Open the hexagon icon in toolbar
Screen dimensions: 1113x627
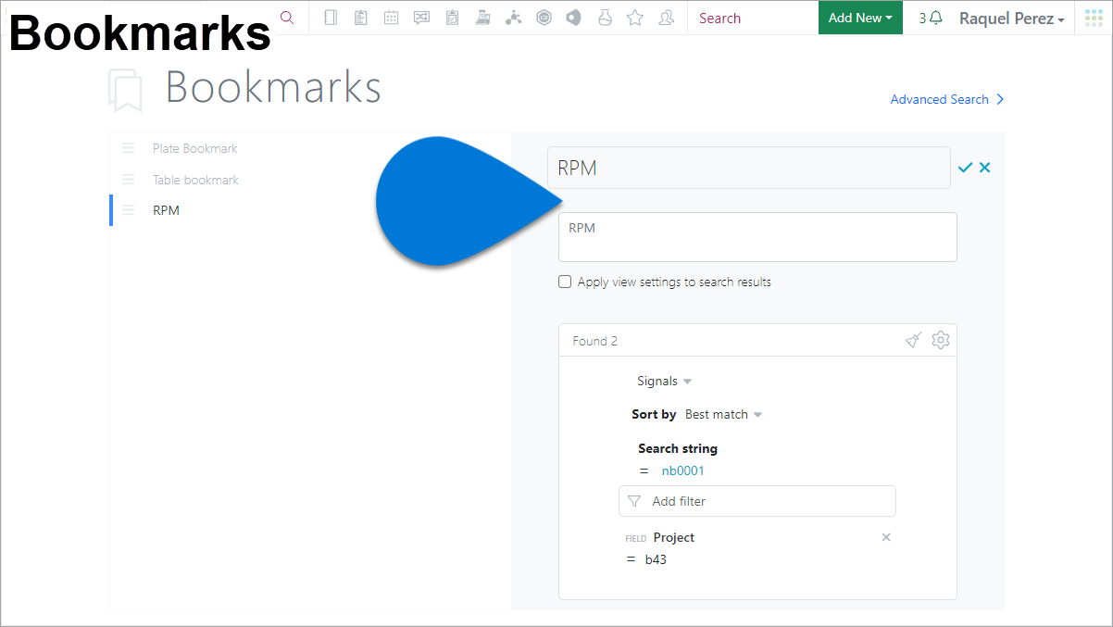[x=544, y=18]
